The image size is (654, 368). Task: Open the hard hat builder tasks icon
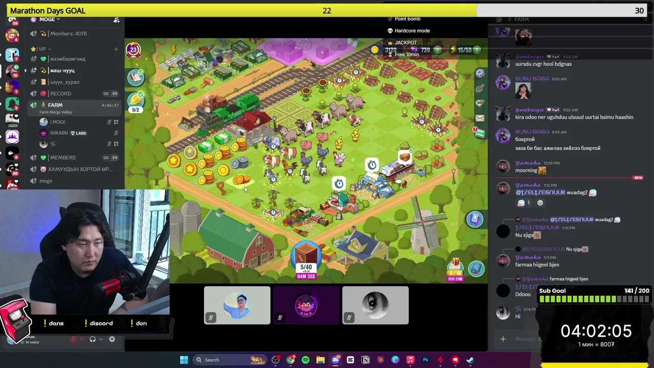point(136,101)
